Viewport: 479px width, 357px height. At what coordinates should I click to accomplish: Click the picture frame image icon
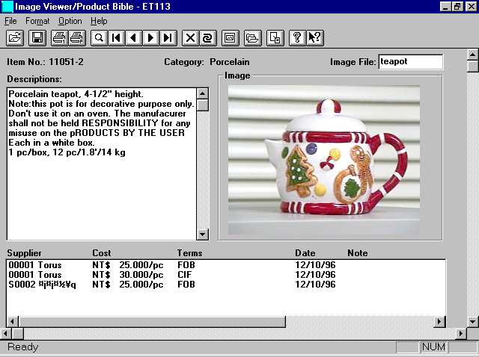[230, 38]
